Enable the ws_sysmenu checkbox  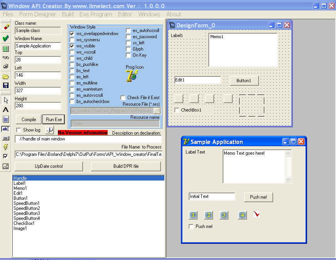(72, 40)
